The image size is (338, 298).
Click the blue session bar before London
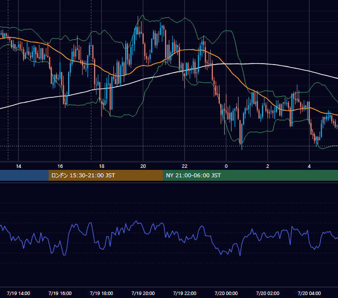[x=24, y=175]
